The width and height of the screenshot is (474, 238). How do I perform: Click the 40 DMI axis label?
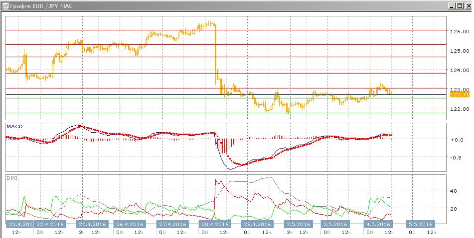click(x=454, y=191)
